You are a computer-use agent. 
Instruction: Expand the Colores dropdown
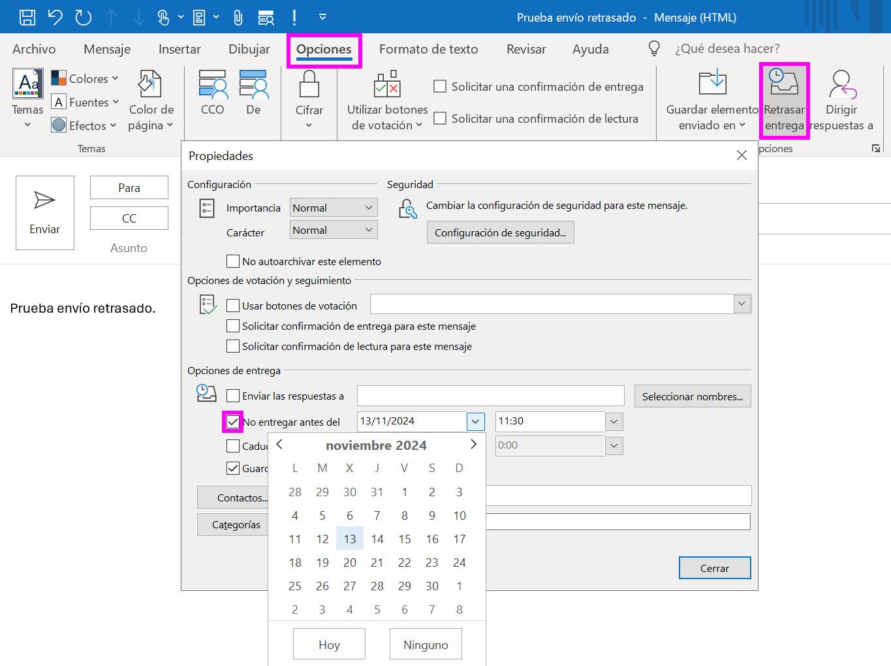click(115, 78)
